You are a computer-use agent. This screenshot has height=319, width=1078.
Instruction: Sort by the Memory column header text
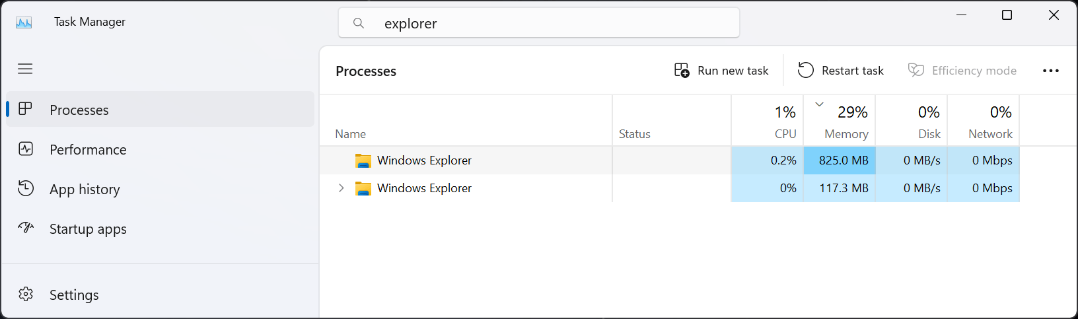846,134
